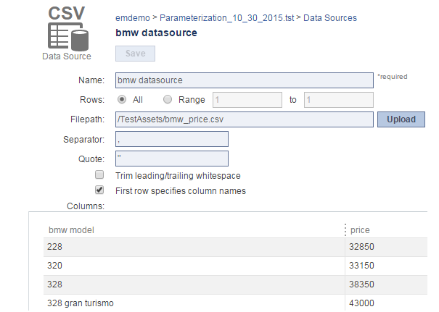Click the Range start value field

247,100
